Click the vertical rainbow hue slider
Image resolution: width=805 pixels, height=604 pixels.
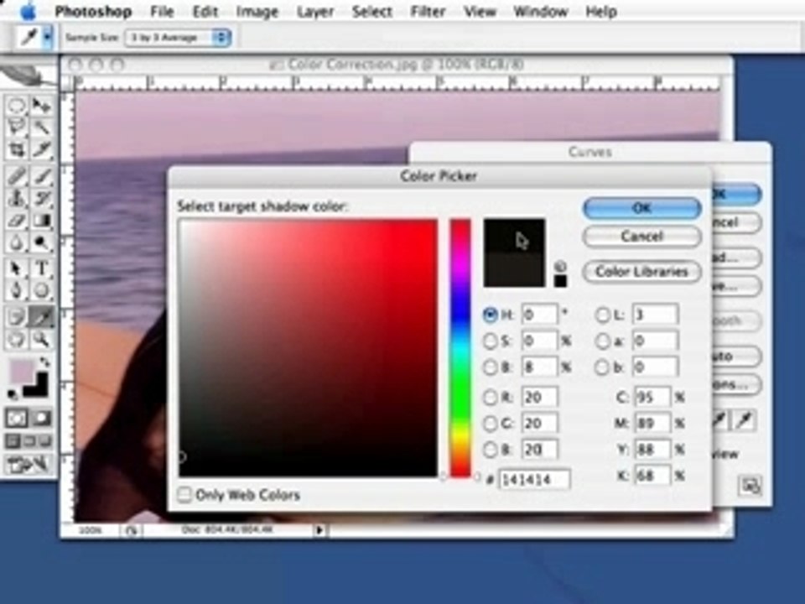[460, 347]
